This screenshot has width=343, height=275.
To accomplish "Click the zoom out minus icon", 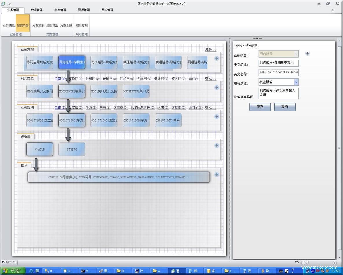I will pyautogui.click(x=303, y=263).
